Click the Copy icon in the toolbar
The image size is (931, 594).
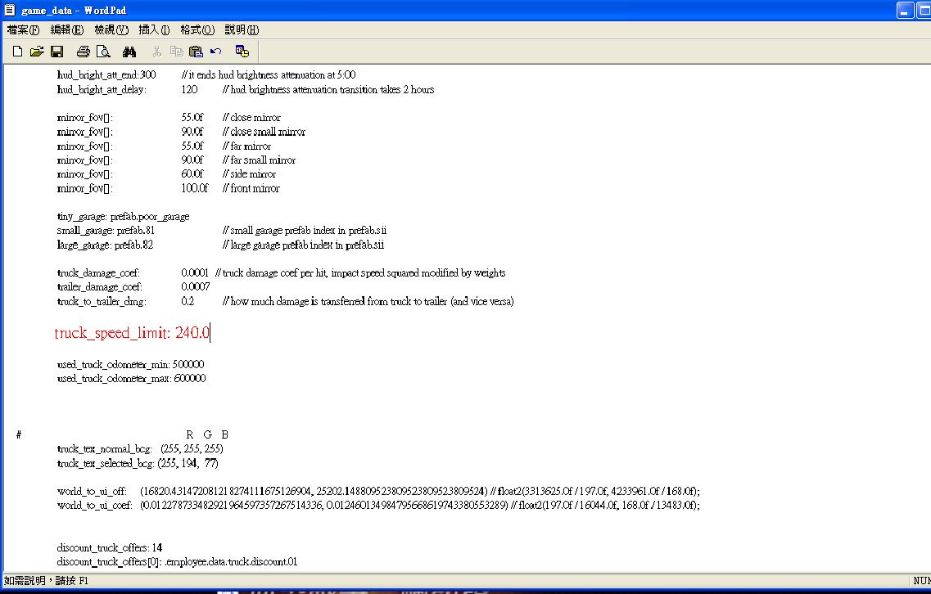coord(176,52)
